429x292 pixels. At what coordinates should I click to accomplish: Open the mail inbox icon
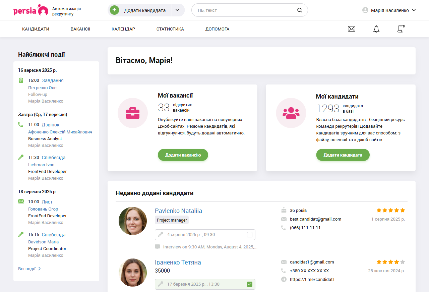tap(351, 29)
